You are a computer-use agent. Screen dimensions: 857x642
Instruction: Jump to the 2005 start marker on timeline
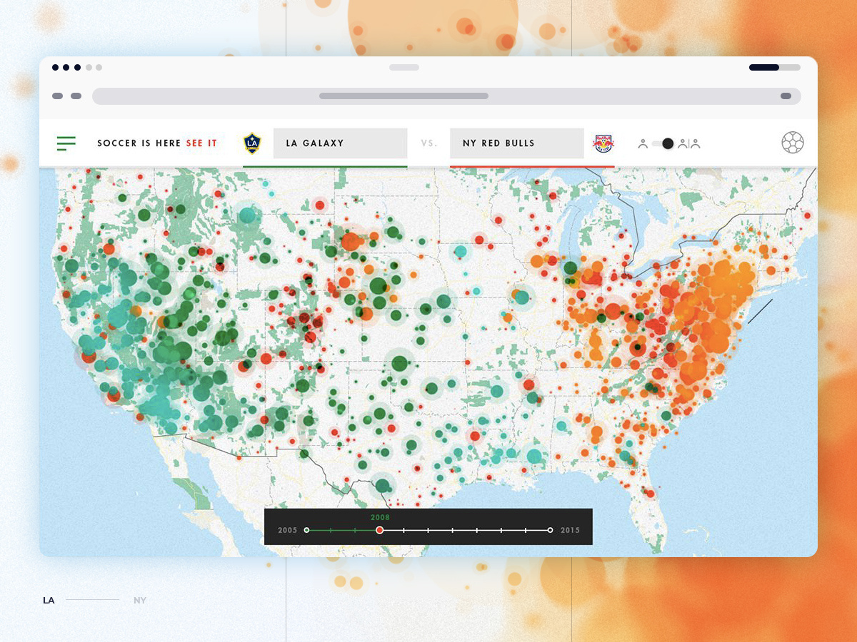coord(306,530)
